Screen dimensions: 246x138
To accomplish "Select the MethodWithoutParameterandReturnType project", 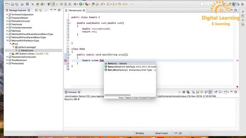I will click(x=32, y=34).
